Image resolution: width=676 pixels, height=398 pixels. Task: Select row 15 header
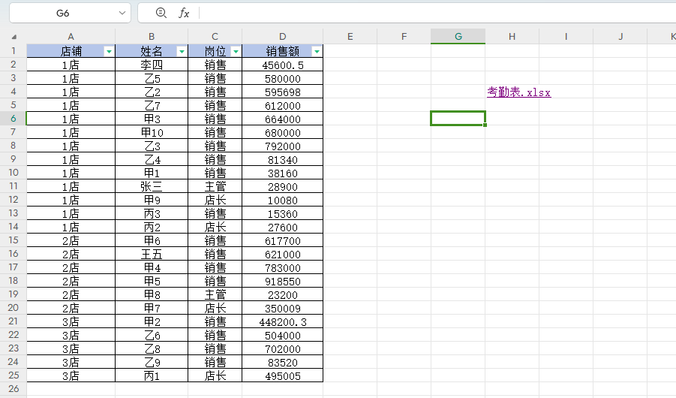(14, 240)
